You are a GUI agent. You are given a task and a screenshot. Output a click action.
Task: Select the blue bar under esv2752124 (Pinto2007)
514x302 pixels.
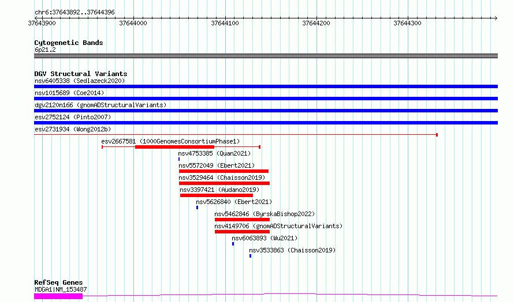point(266,123)
